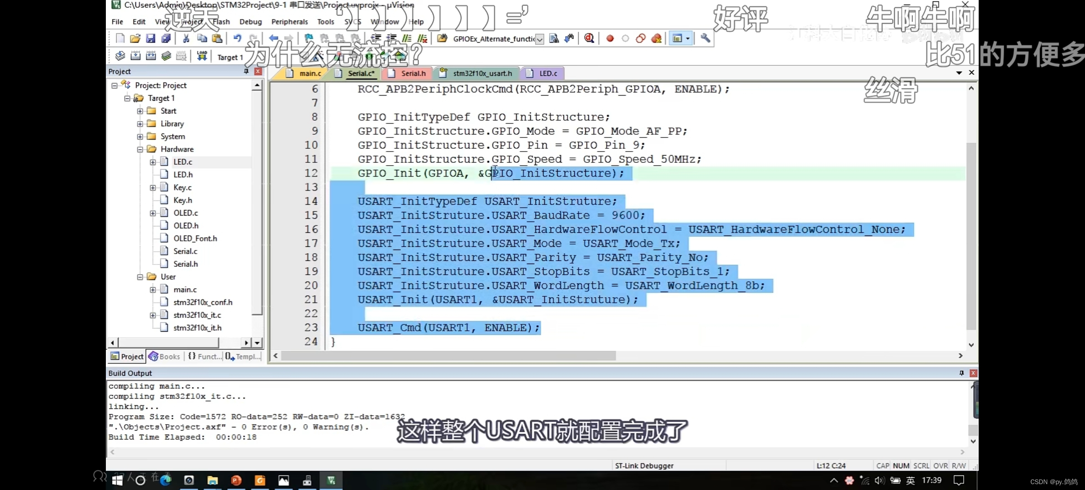Open the Debug menu
Viewport: 1085px width, 490px height.
coord(250,22)
